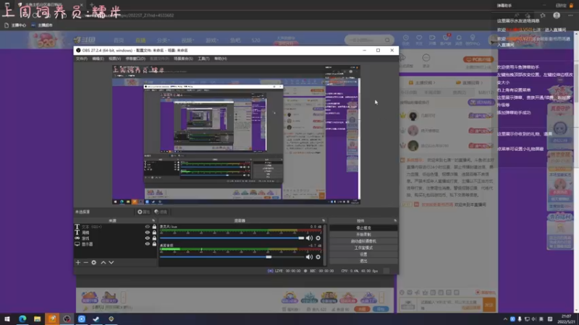Select the first text source row
579x325 pixels.
pos(116,227)
